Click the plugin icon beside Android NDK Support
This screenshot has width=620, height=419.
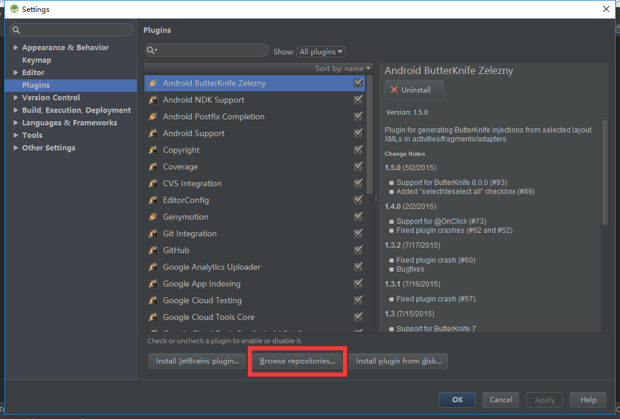(x=153, y=100)
